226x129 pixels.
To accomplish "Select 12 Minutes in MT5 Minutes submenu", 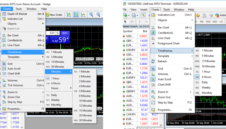I will [85, 106].
